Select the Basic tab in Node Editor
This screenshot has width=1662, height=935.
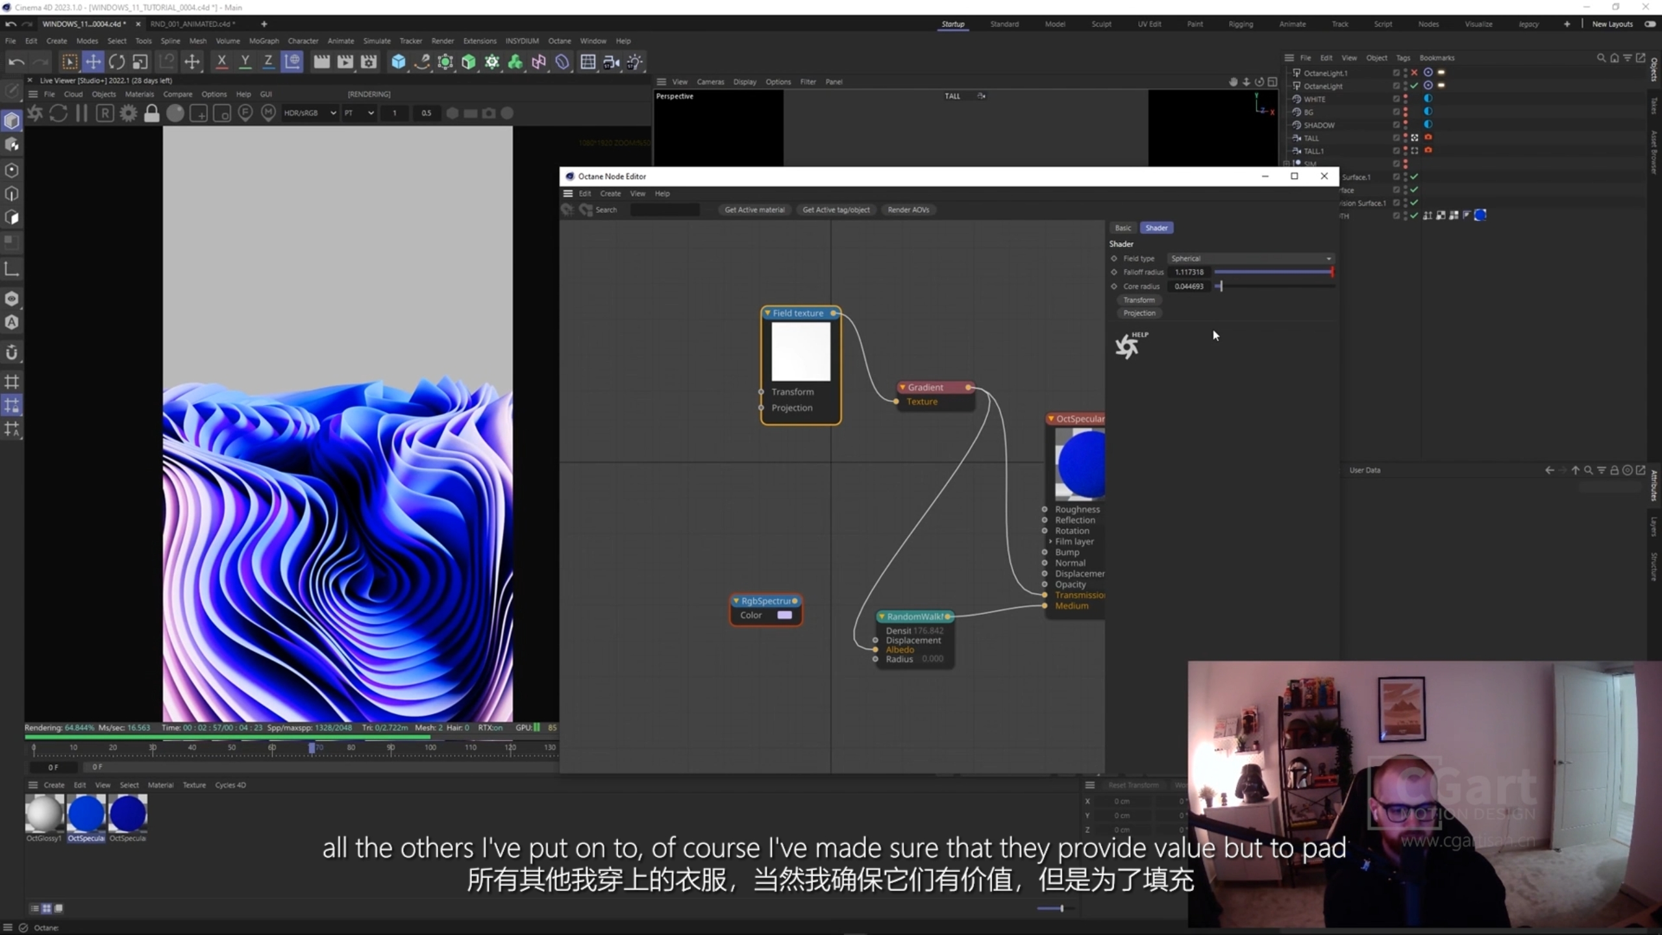[x=1122, y=228]
